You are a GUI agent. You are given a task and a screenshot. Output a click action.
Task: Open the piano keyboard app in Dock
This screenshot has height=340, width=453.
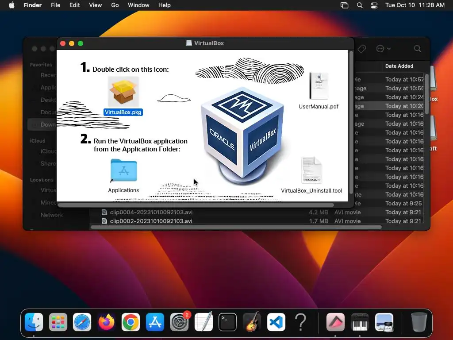point(360,322)
